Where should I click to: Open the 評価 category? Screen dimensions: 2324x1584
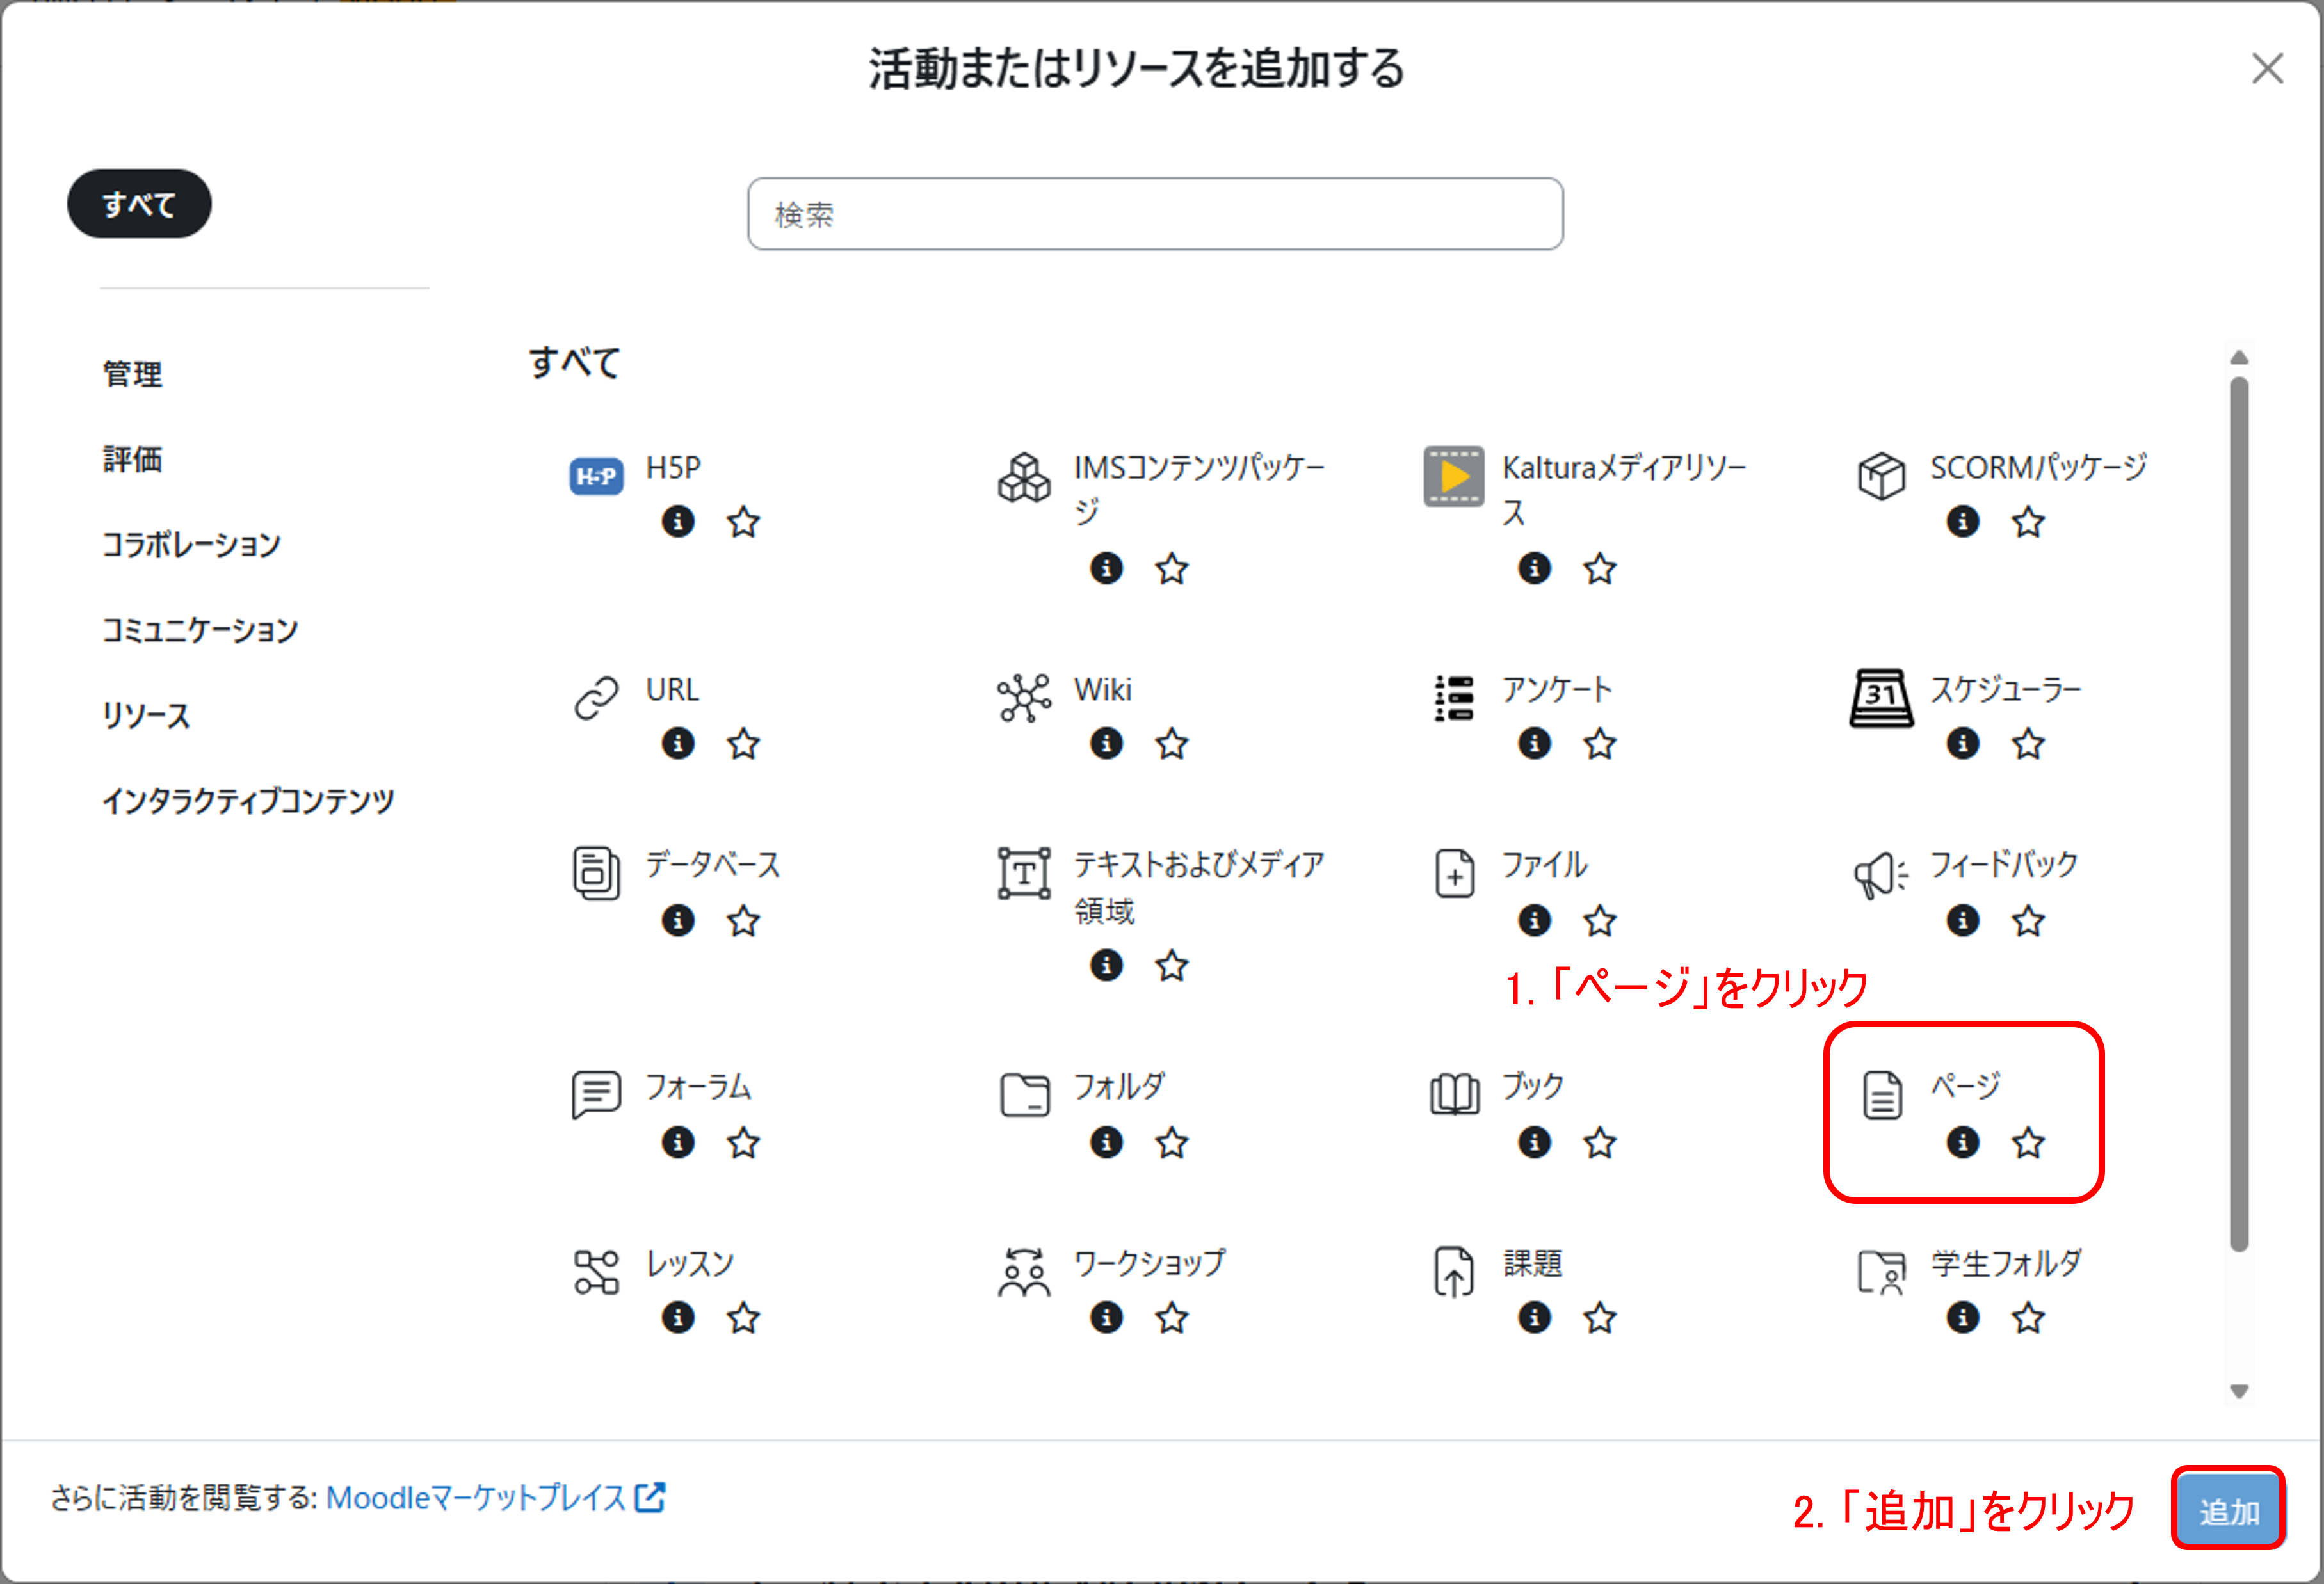pos(132,460)
